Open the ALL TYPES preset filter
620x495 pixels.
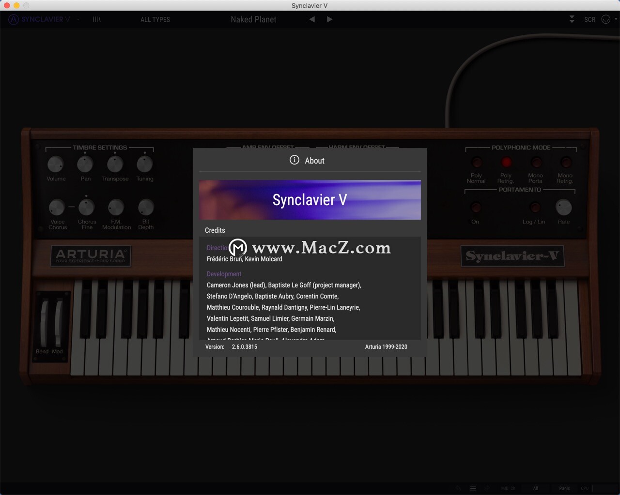pos(155,19)
